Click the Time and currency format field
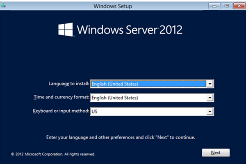This screenshot has height=164, width=246. pyautogui.click(x=152, y=98)
